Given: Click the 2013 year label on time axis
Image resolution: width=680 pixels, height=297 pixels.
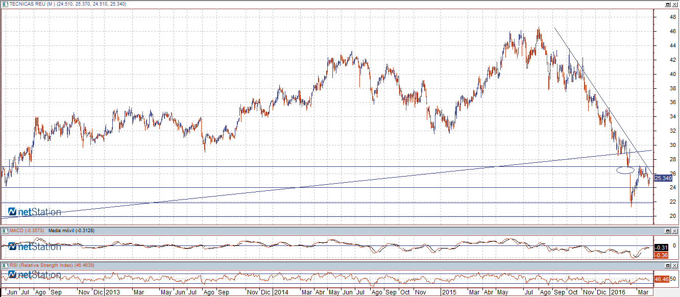Looking at the screenshot, I should pyautogui.click(x=112, y=292).
